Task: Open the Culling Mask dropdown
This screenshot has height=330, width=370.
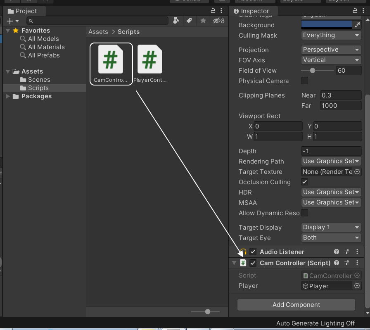Action: (331, 35)
